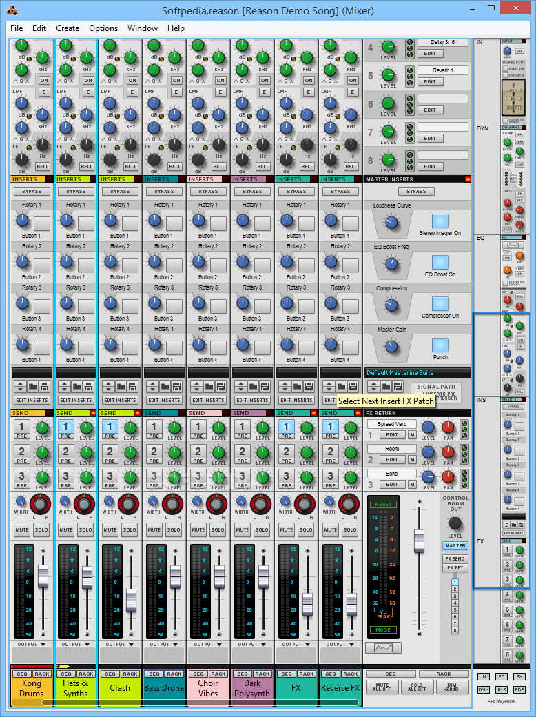Click the Room return level knob
The height and width of the screenshot is (717, 536).
coord(428,452)
